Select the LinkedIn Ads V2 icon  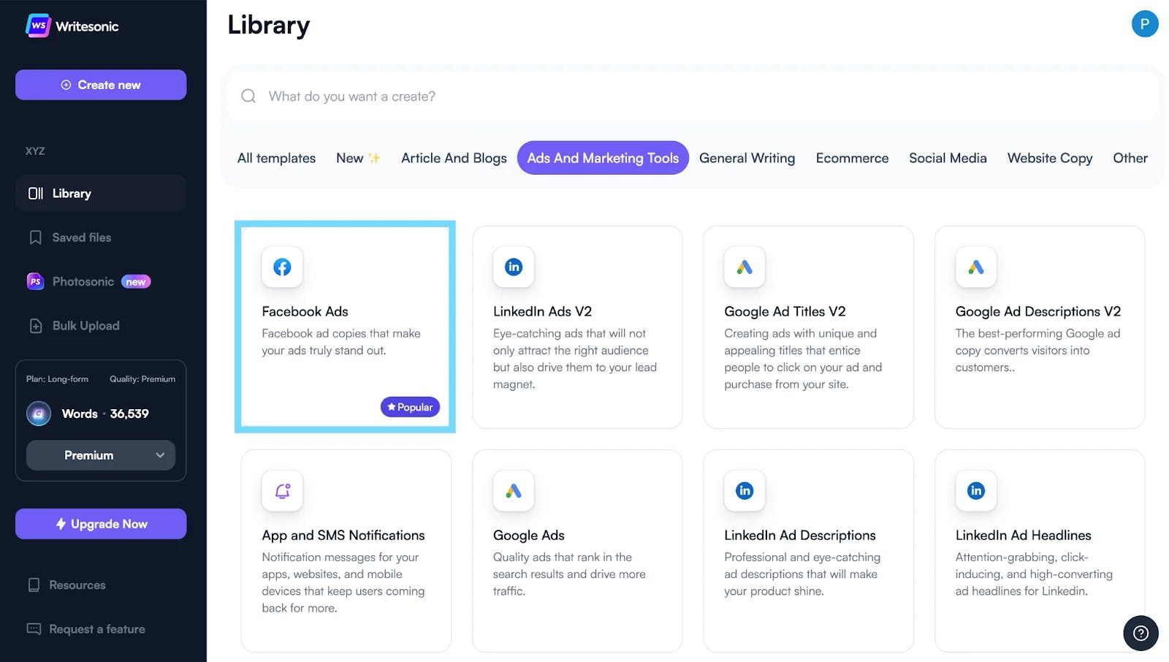click(x=513, y=267)
